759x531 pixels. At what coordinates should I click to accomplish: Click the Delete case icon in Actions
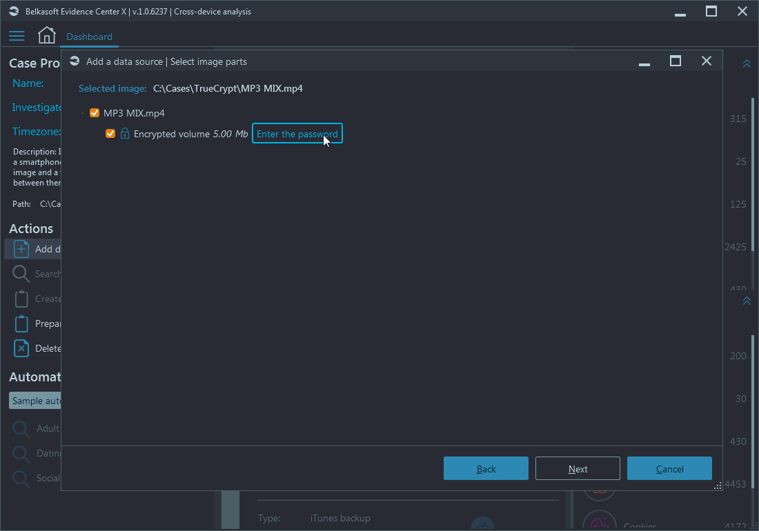pos(21,348)
